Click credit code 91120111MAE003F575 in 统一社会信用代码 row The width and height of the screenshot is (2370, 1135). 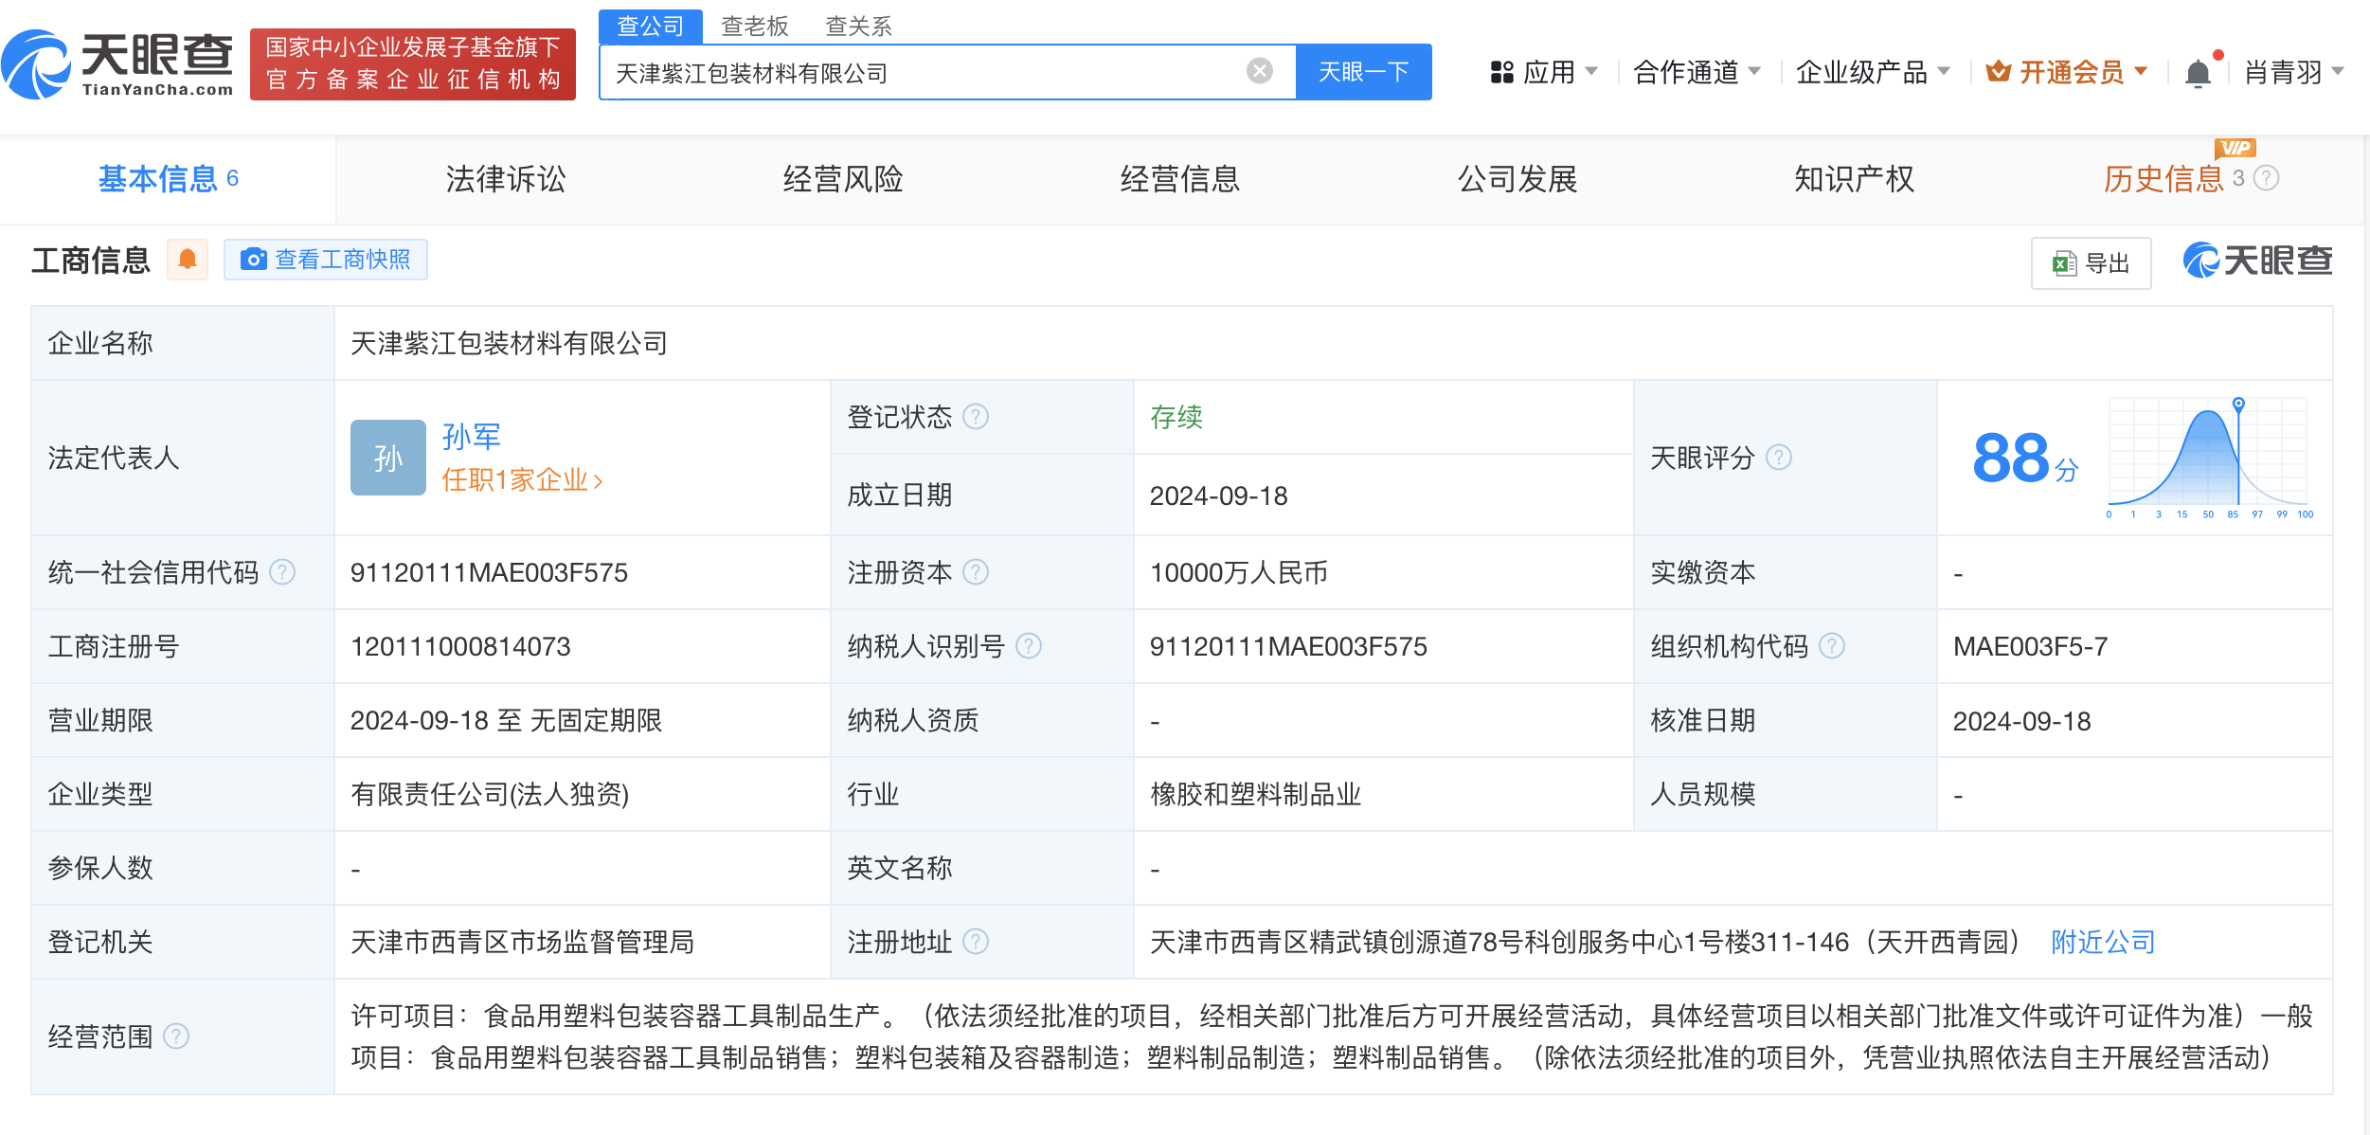pos(489,573)
